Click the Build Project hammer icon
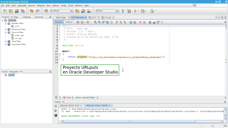The image size is (228, 128). click(x=123, y=11)
